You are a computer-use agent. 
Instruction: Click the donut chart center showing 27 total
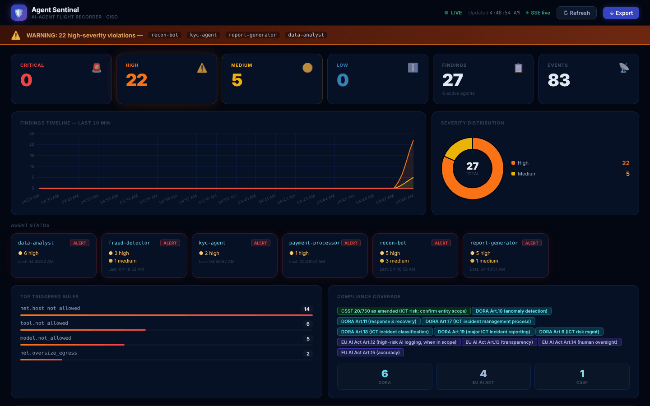473,168
